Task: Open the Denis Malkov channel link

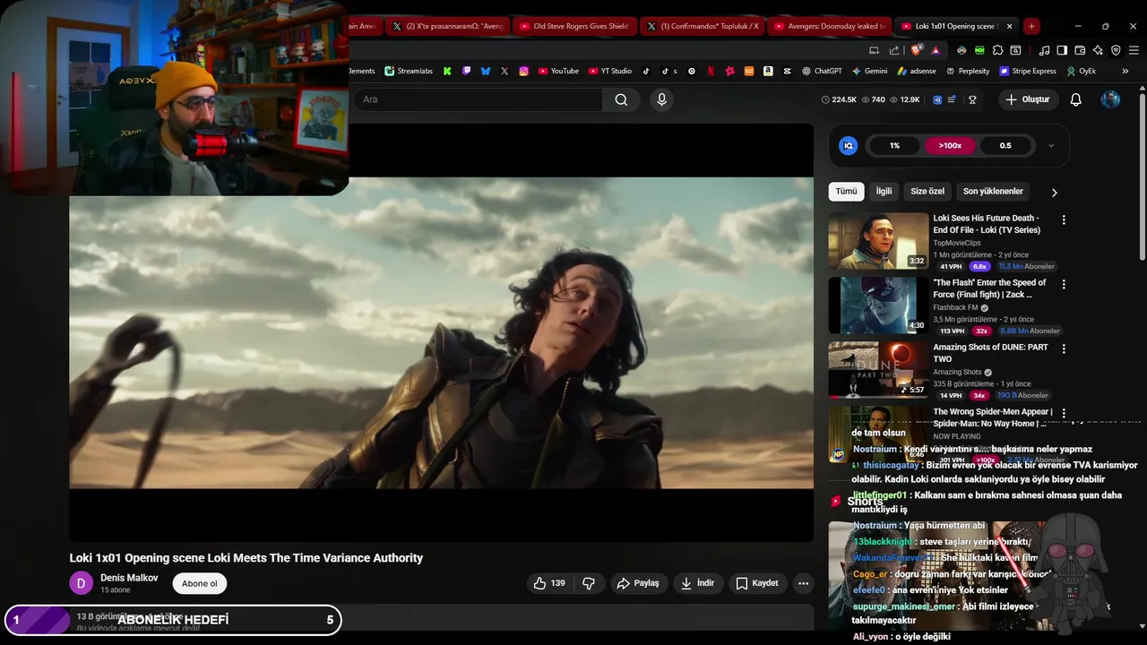Action: (x=129, y=578)
